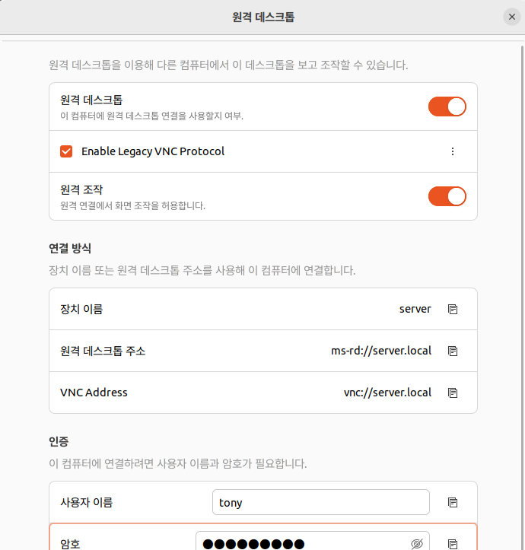Copy the 사용자 이름 value
Screen dimensions: 525x550
(453, 502)
